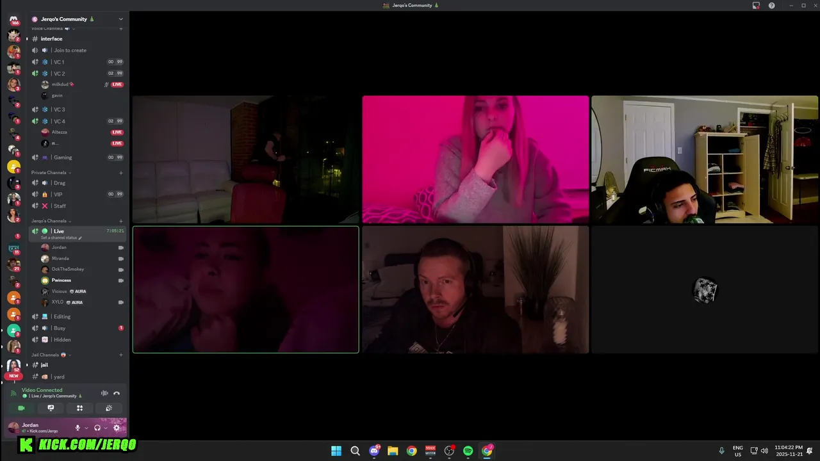Viewport: 820px width, 461px height.
Task: Open the yellow server icon in server list
Action: [x=13, y=166]
